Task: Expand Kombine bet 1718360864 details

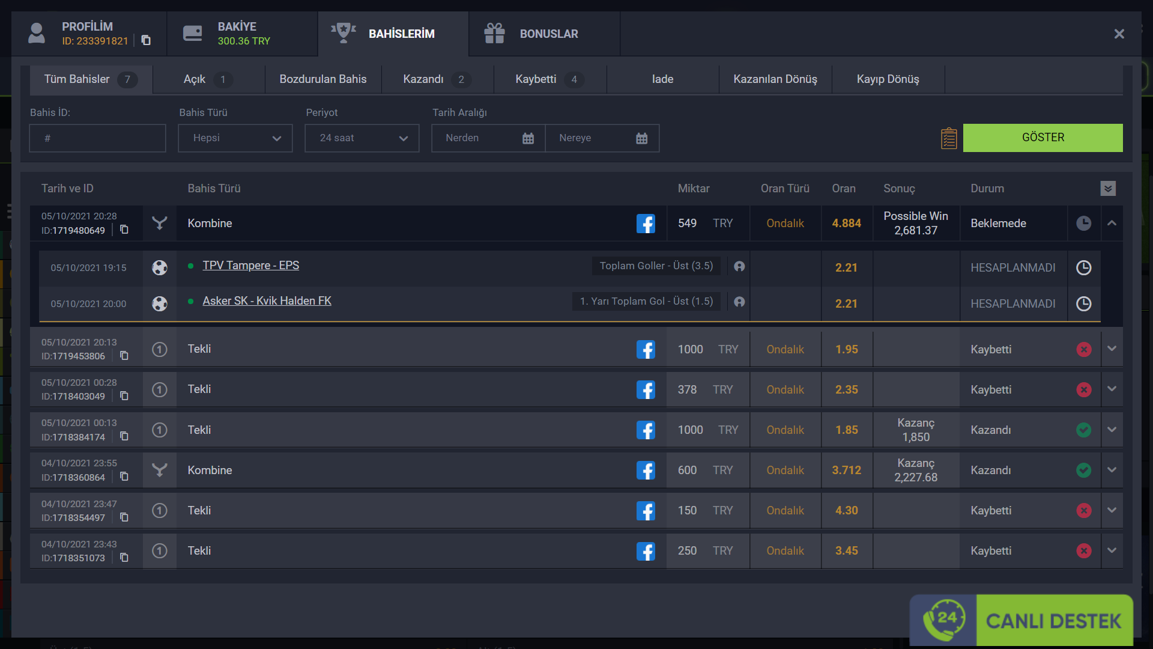Action: 1112,470
